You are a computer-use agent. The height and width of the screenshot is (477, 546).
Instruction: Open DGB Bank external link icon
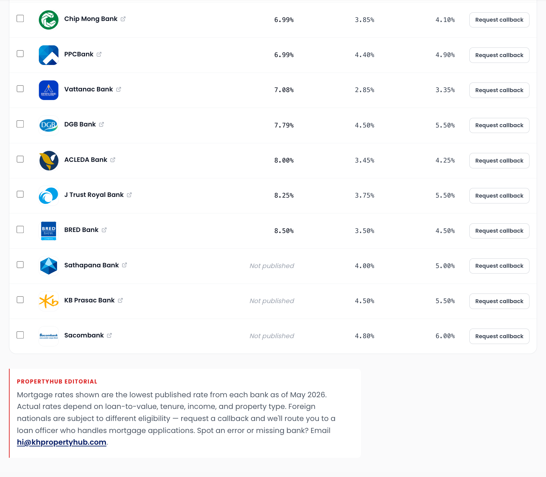101,124
